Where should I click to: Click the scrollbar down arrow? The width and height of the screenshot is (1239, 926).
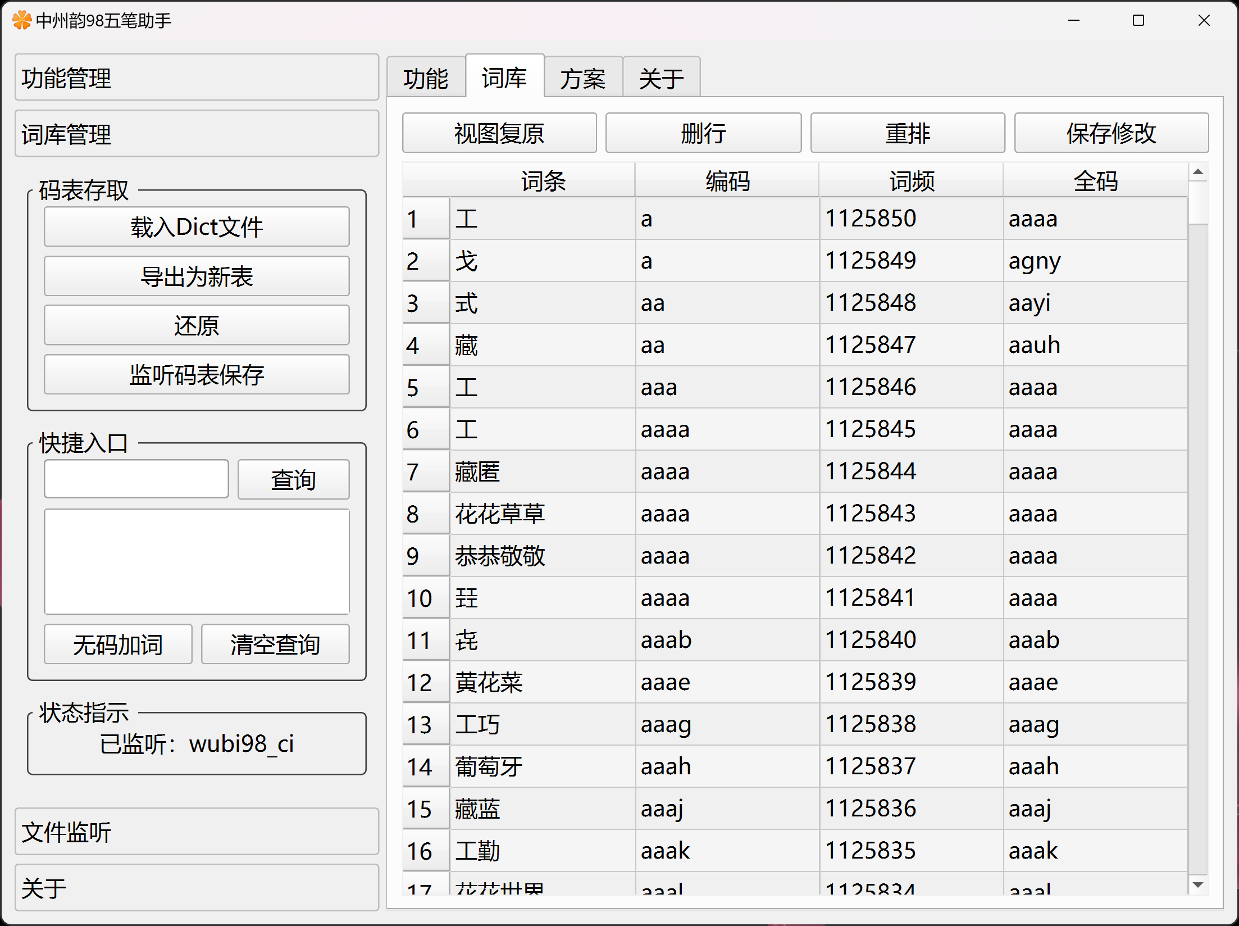pyautogui.click(x=1197, y=885)
